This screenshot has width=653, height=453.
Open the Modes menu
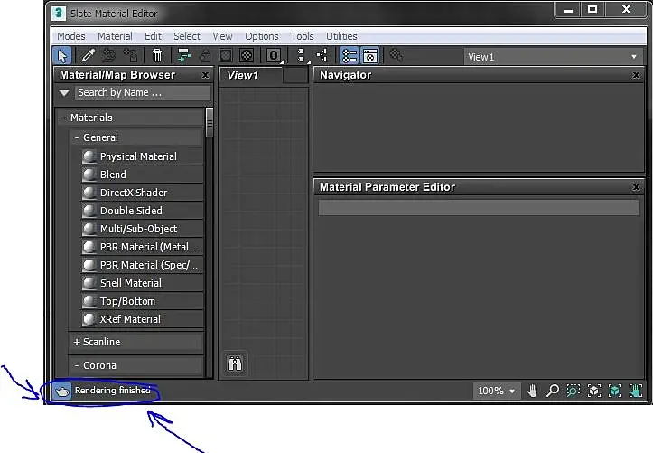71,36
